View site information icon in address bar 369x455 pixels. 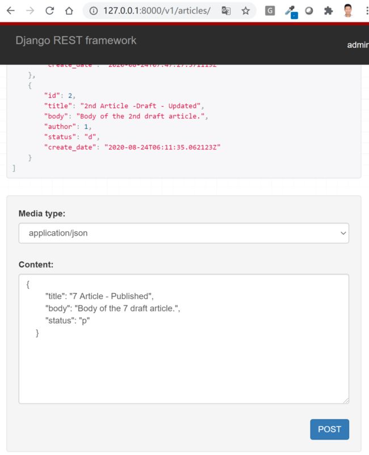(93, 11)
